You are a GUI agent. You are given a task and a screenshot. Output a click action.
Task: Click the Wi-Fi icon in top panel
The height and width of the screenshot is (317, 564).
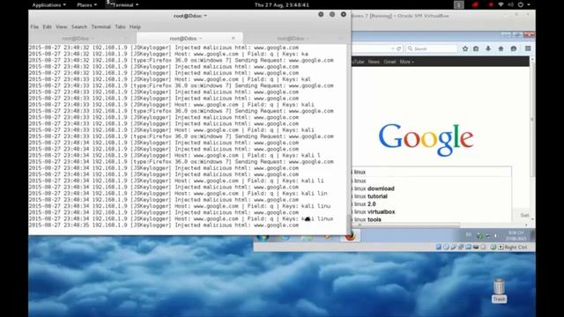(x=501, y=4)
